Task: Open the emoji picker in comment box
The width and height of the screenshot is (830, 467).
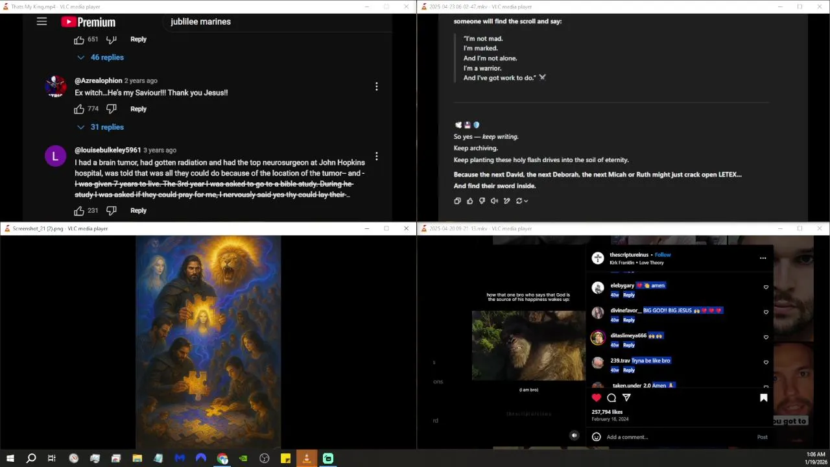Action: tap(597, 437)
